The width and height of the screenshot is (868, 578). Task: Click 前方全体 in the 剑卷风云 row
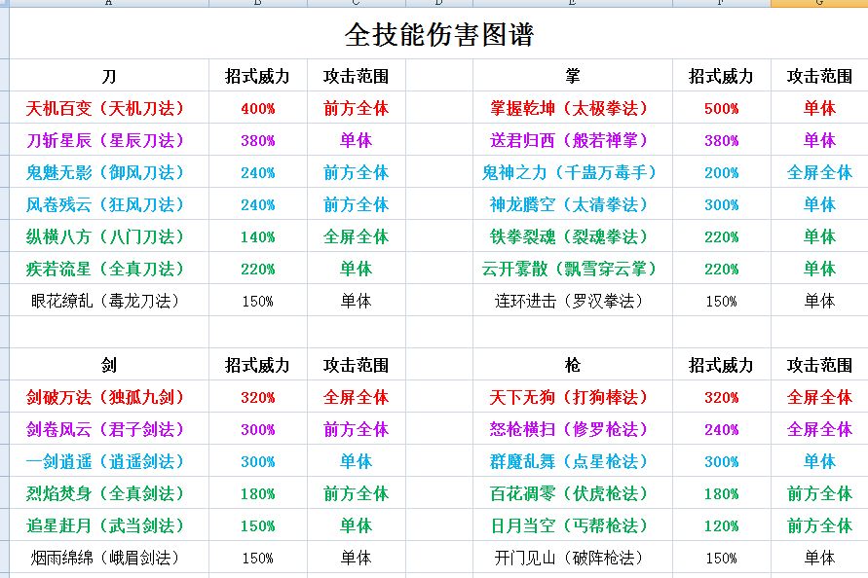point(356,429)
